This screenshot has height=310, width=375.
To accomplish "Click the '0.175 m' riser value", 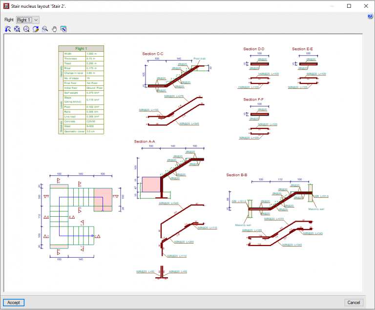I will 92,68.
